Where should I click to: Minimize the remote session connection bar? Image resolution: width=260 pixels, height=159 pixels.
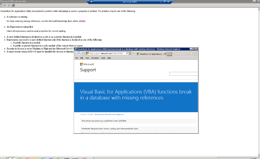161,2
